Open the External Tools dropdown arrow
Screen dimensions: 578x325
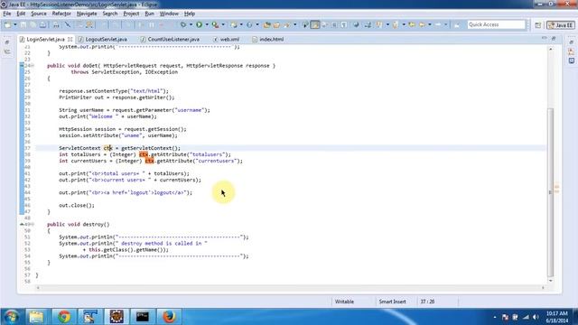tap(223, 24)
